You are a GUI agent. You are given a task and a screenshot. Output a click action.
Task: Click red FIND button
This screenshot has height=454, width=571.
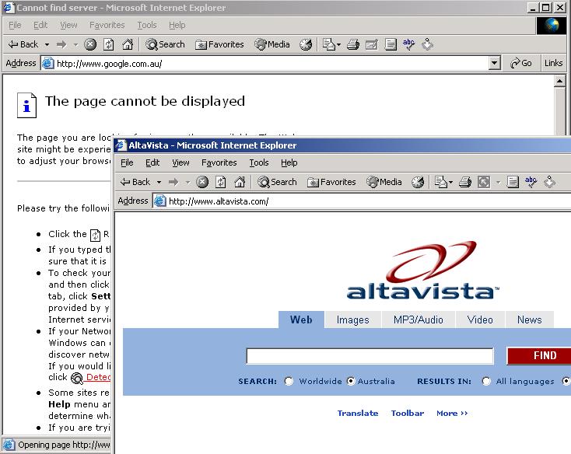(539, 355)
